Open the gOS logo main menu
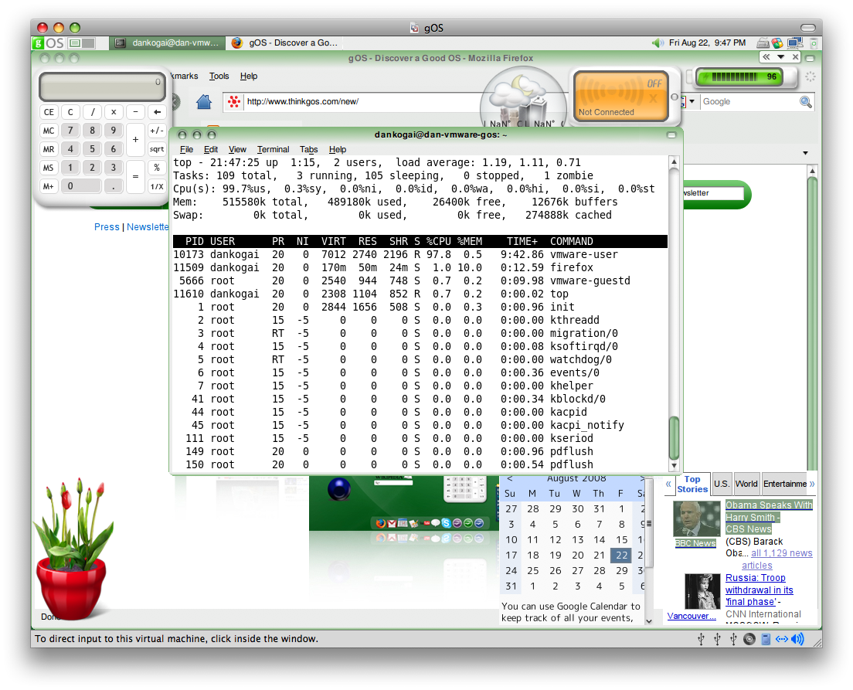This screenshot has width=853, height=690. [x=48, y=43]
